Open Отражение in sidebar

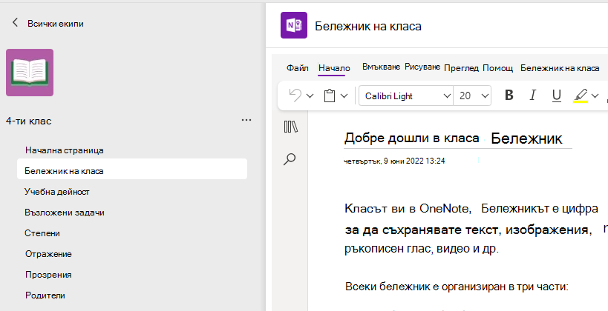48,254
